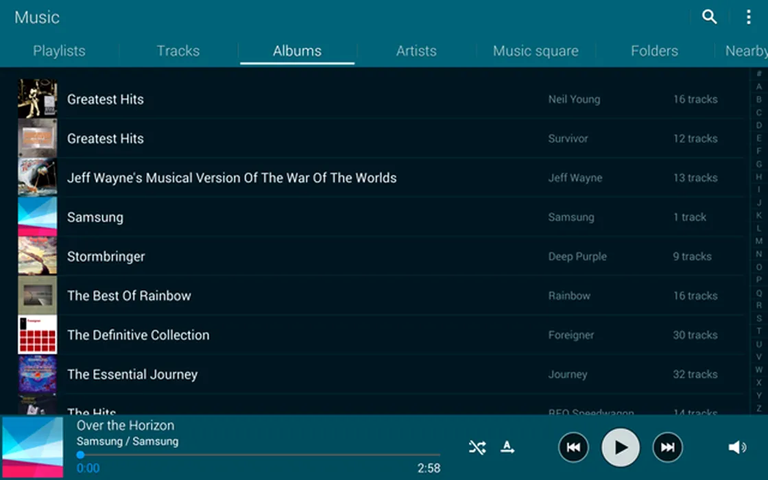768x480 pixels.
Task: Jump to letter J in the alphabet index
Action: point(758,202)
